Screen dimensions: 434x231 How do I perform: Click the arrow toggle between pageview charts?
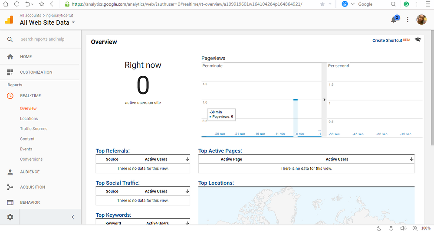click(x=324, y=100)
